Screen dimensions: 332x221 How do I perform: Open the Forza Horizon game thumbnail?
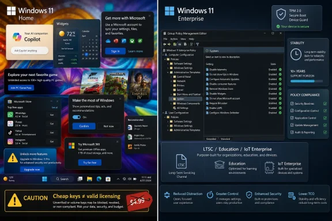[93, 82]
